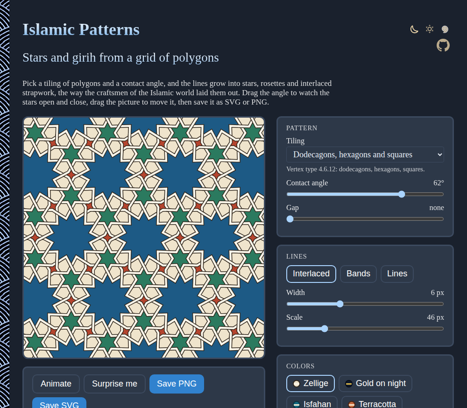Screen dimensions: 467x408
Task: Click the Save SVG button
Action: pos(59,403)
